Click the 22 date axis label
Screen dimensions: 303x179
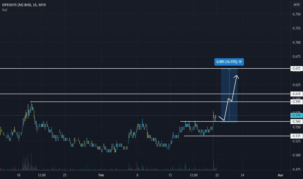(x=217, y=175)
